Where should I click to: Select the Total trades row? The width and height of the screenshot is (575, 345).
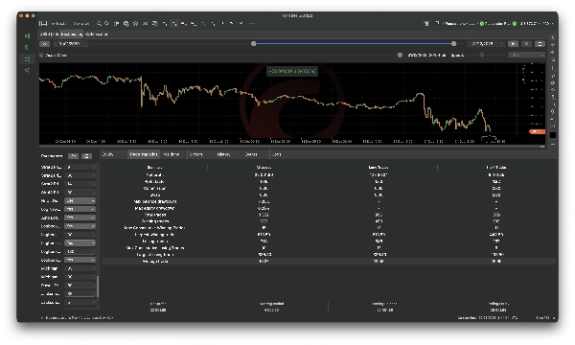(x=329, y=215)
